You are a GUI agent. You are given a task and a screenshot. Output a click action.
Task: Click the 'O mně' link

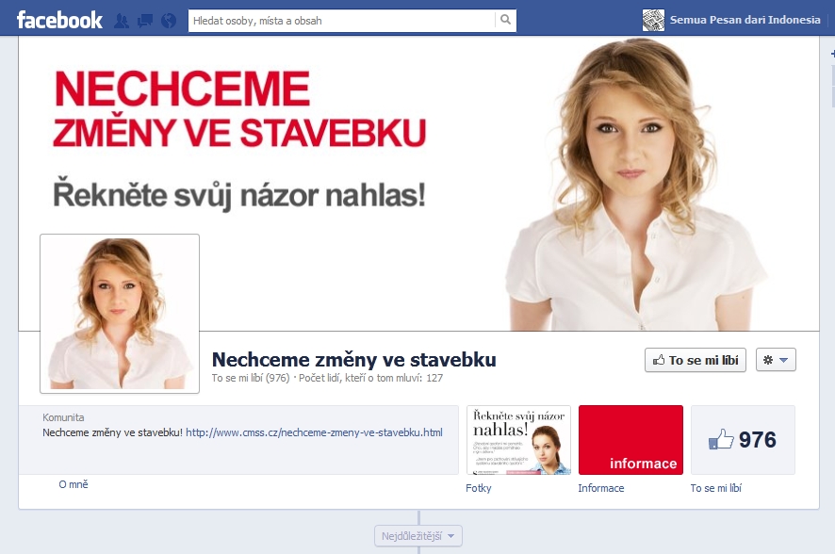coord(74,484)
